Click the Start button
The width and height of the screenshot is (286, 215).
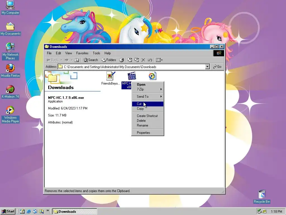[x=8, y=212]
